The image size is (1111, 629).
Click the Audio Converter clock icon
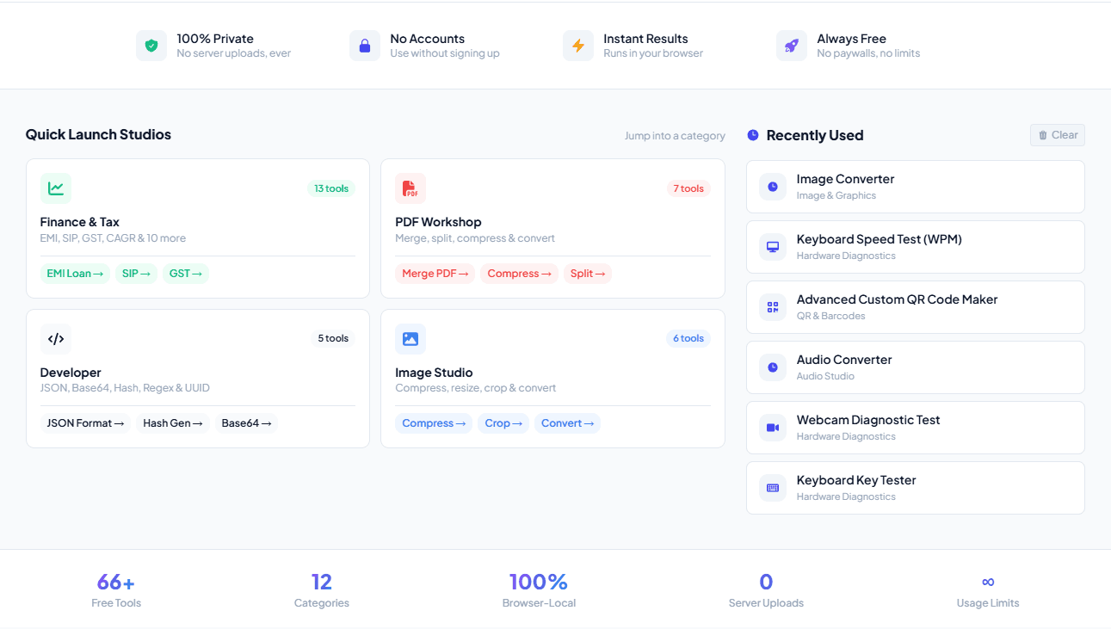[x=773, y=367]
